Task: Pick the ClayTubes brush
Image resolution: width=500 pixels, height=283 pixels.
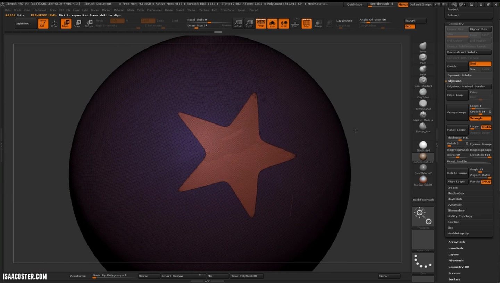Action: pyautogui.click(x=423, y=93)
